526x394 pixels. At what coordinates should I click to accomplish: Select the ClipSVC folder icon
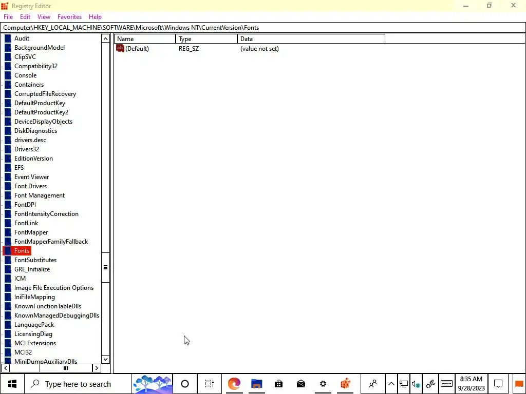point(8,56)
